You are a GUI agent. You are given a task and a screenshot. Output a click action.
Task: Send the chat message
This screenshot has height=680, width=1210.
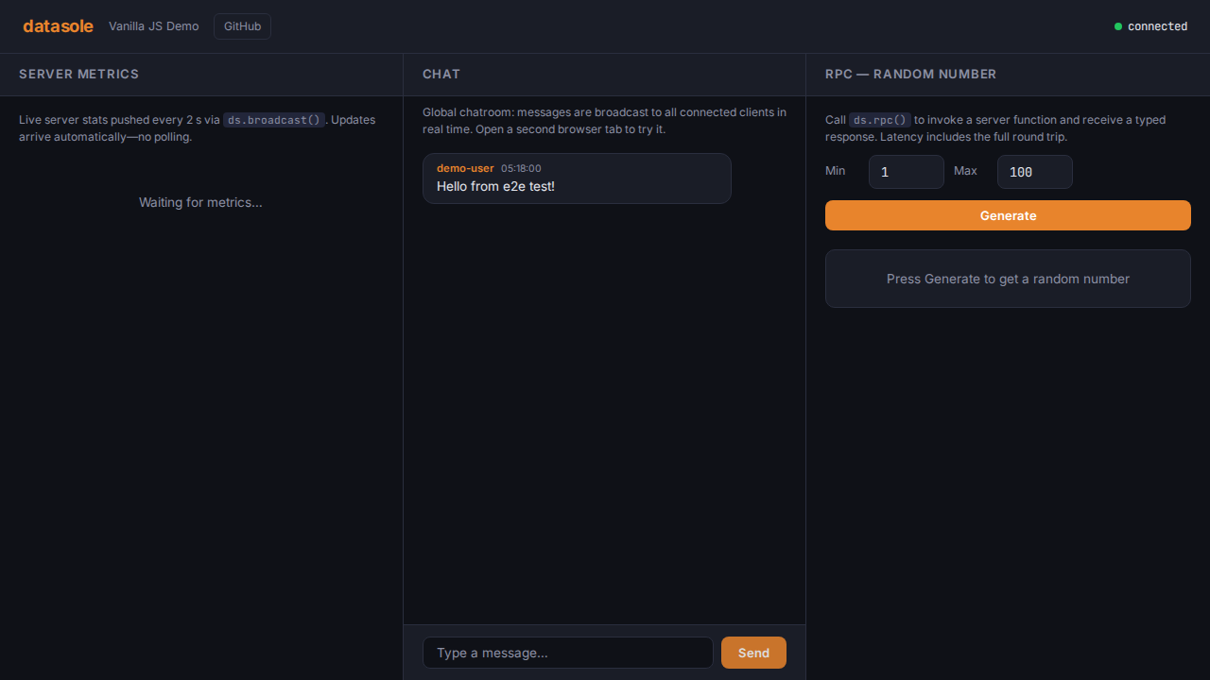pyautogui.click(x=753, y=653)
